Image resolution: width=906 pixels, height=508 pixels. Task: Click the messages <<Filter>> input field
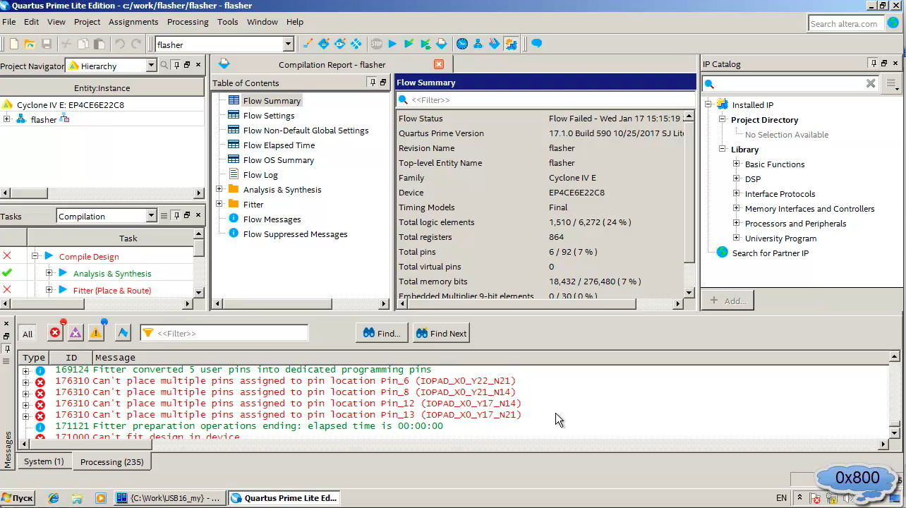224,333
